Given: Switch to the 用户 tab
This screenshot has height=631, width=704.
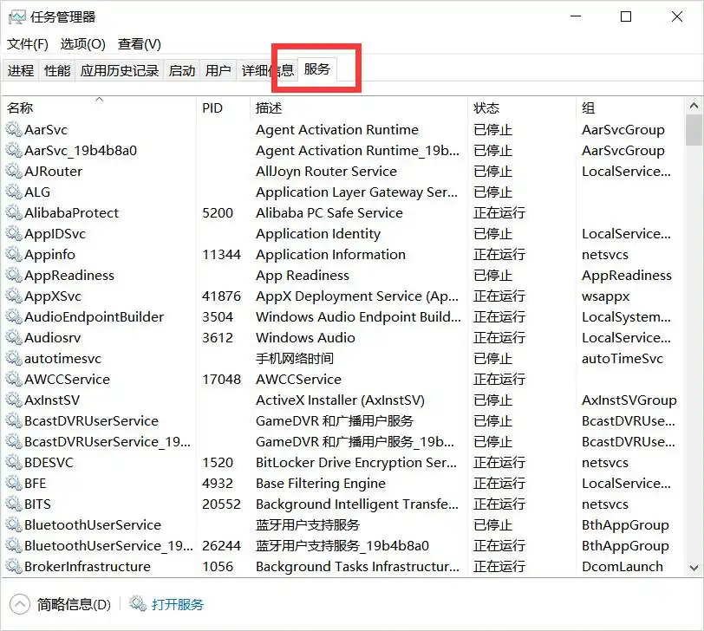Looking at the screenshot, I should (x=218, y=70).
